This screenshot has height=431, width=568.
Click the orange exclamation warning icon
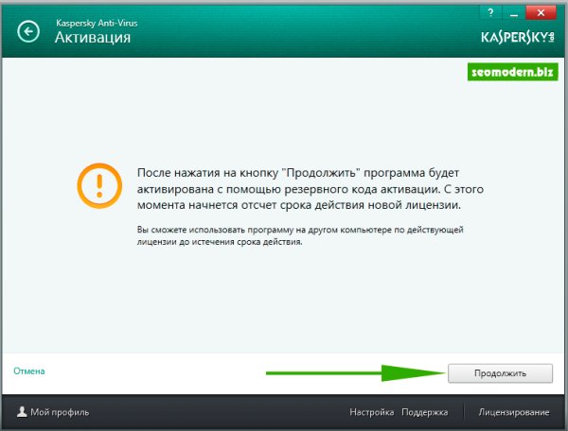coord(99,186)
